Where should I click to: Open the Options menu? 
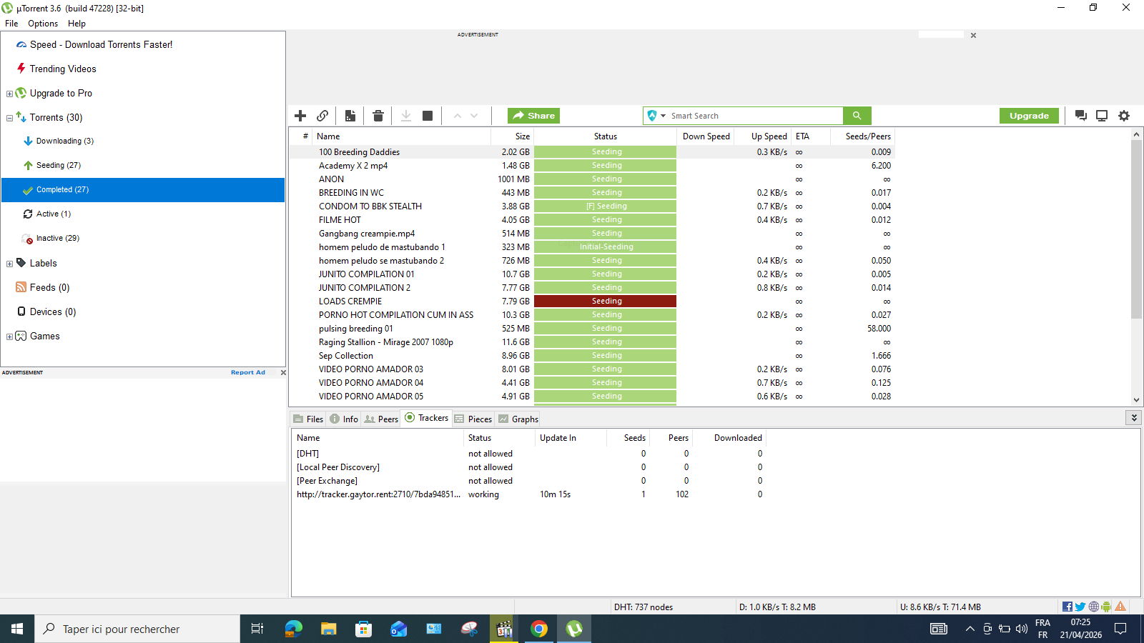[43, 24]
